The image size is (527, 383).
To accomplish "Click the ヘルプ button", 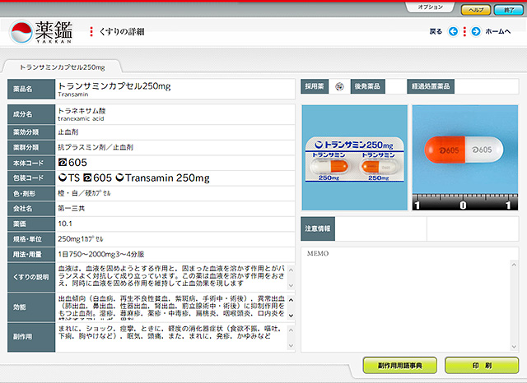I will (476, 10).
